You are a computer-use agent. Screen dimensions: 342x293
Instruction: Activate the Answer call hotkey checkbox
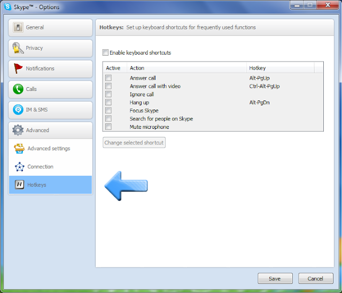coord(108,78)
